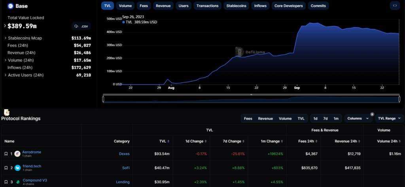The width and height of the screenshot is (405, 187).
Task: Bookmark the friend.tech protocol
Action: point(6,168)
